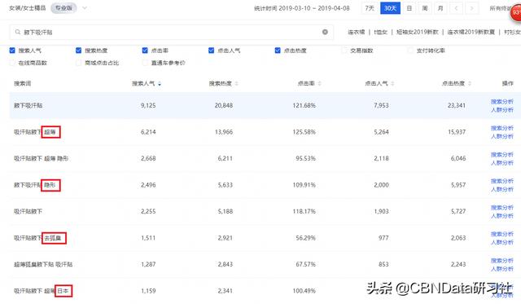Enable the 直通车参考价 checkbox
Viewport: 521px width, 304px height.
(x=145, y=63)
